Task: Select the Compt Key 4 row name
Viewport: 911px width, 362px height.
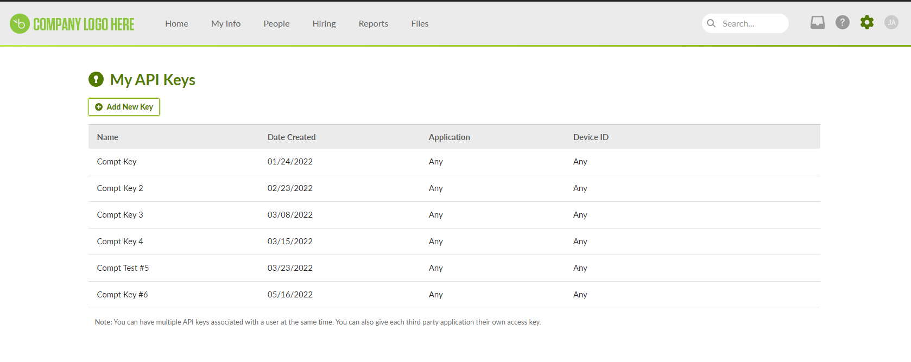Action: (120, 242)
